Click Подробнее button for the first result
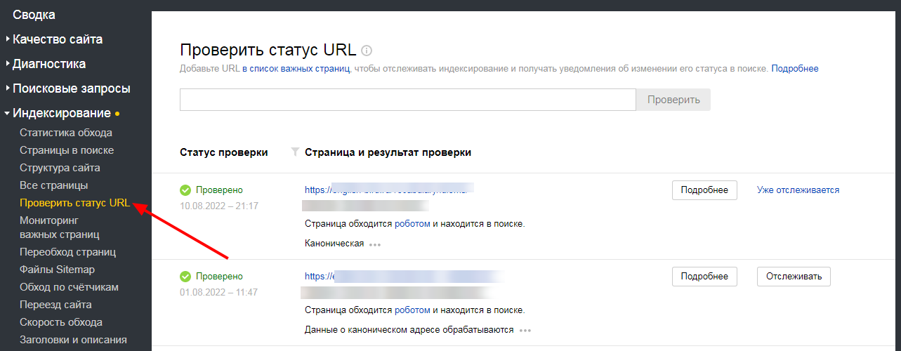The width and height of the screenshot is (901, 351). coord(704,190)
